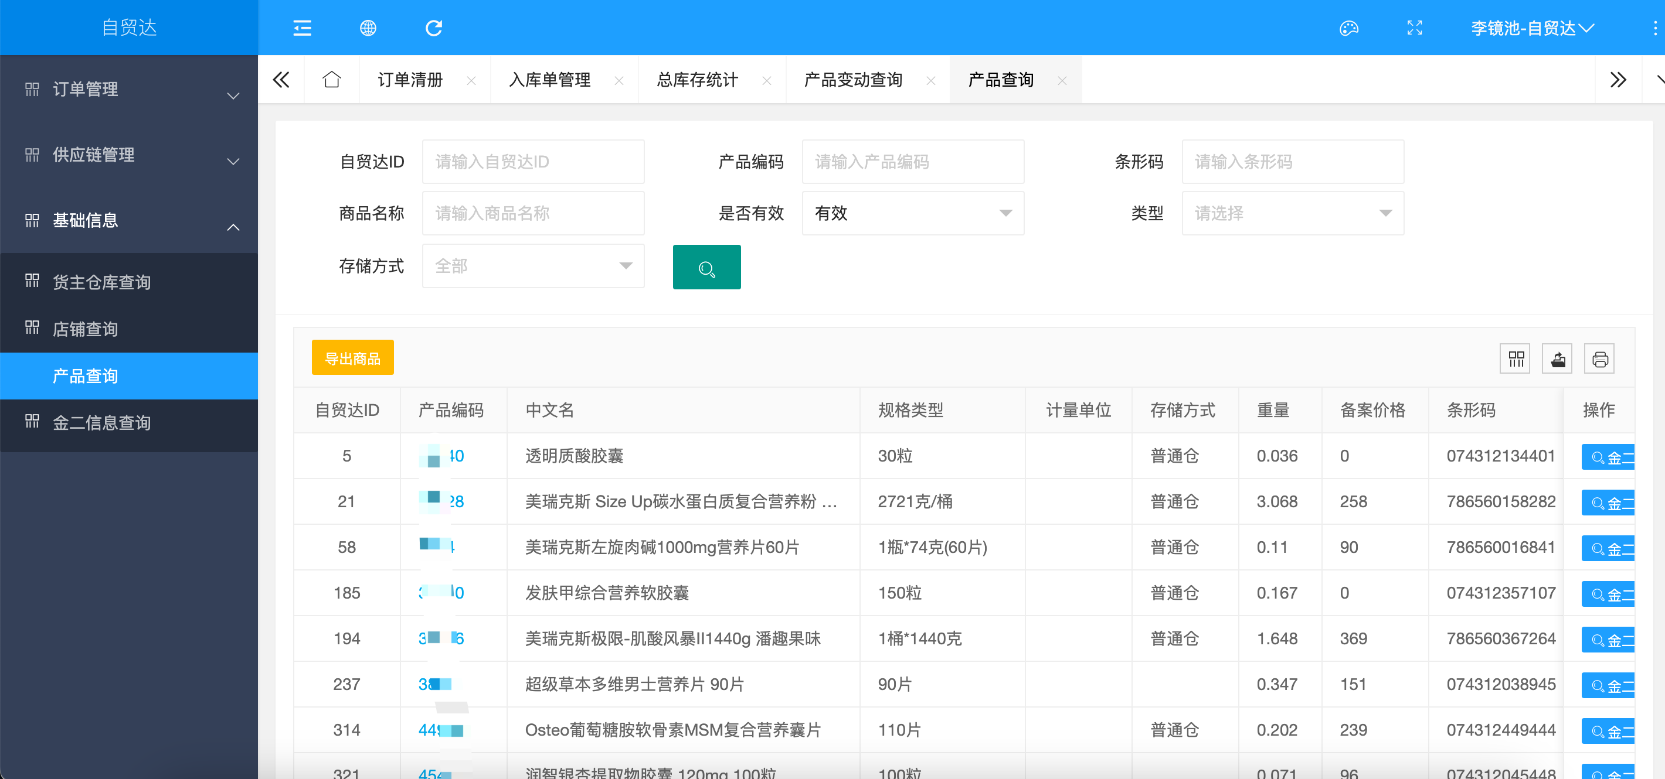This screenshot has width=1665, height=779.
Task: Collapse the 基础信息 sidebar menu
Action: pos(129,220)
